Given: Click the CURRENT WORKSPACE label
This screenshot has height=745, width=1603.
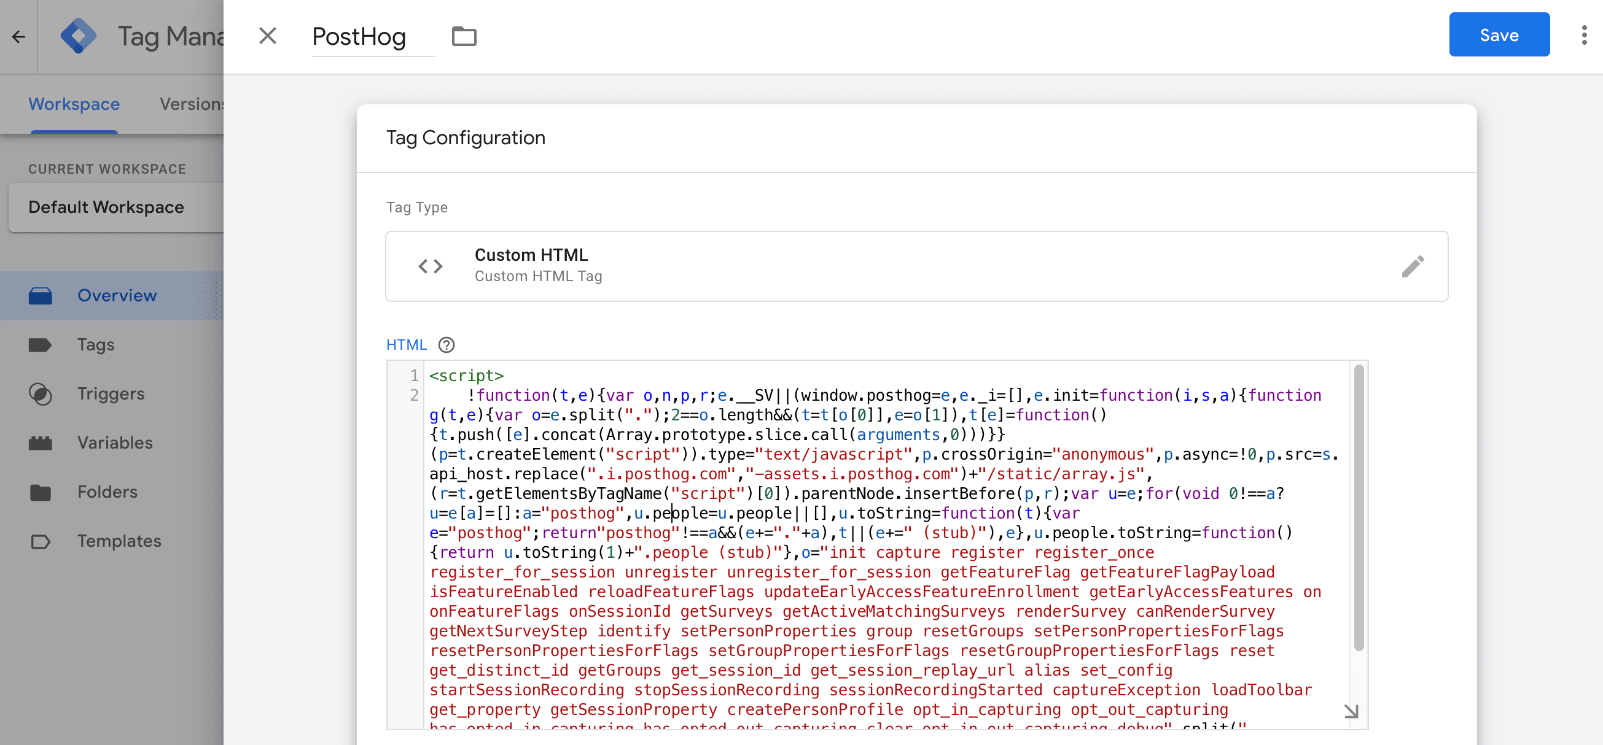Looking at the screenshot, I should [x=107, y=169].
